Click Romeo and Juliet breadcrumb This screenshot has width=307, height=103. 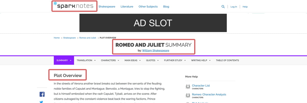(x=88, y=38)
